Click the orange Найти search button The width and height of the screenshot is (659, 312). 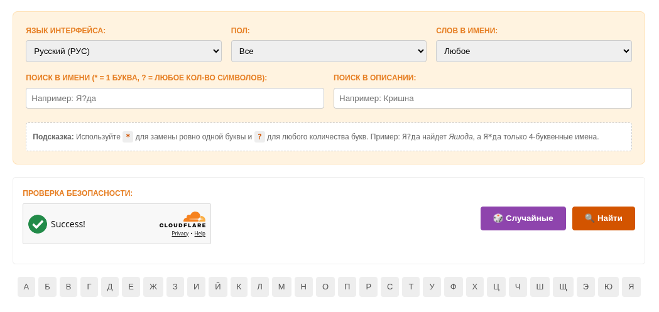pos(604,218)
